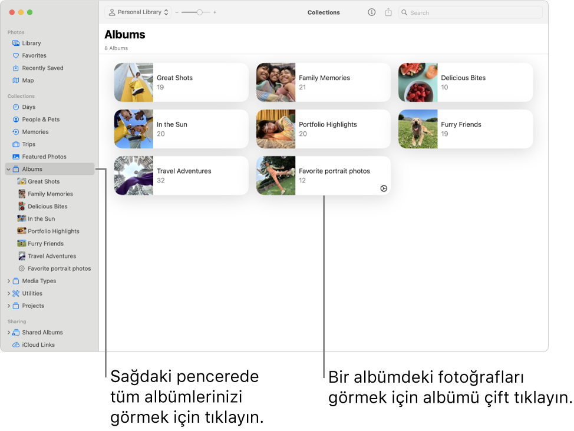The width and height of the screenshot is (574, 431).
Task: Open the Family Memories album thumbnail
Action: click(276, 82)
